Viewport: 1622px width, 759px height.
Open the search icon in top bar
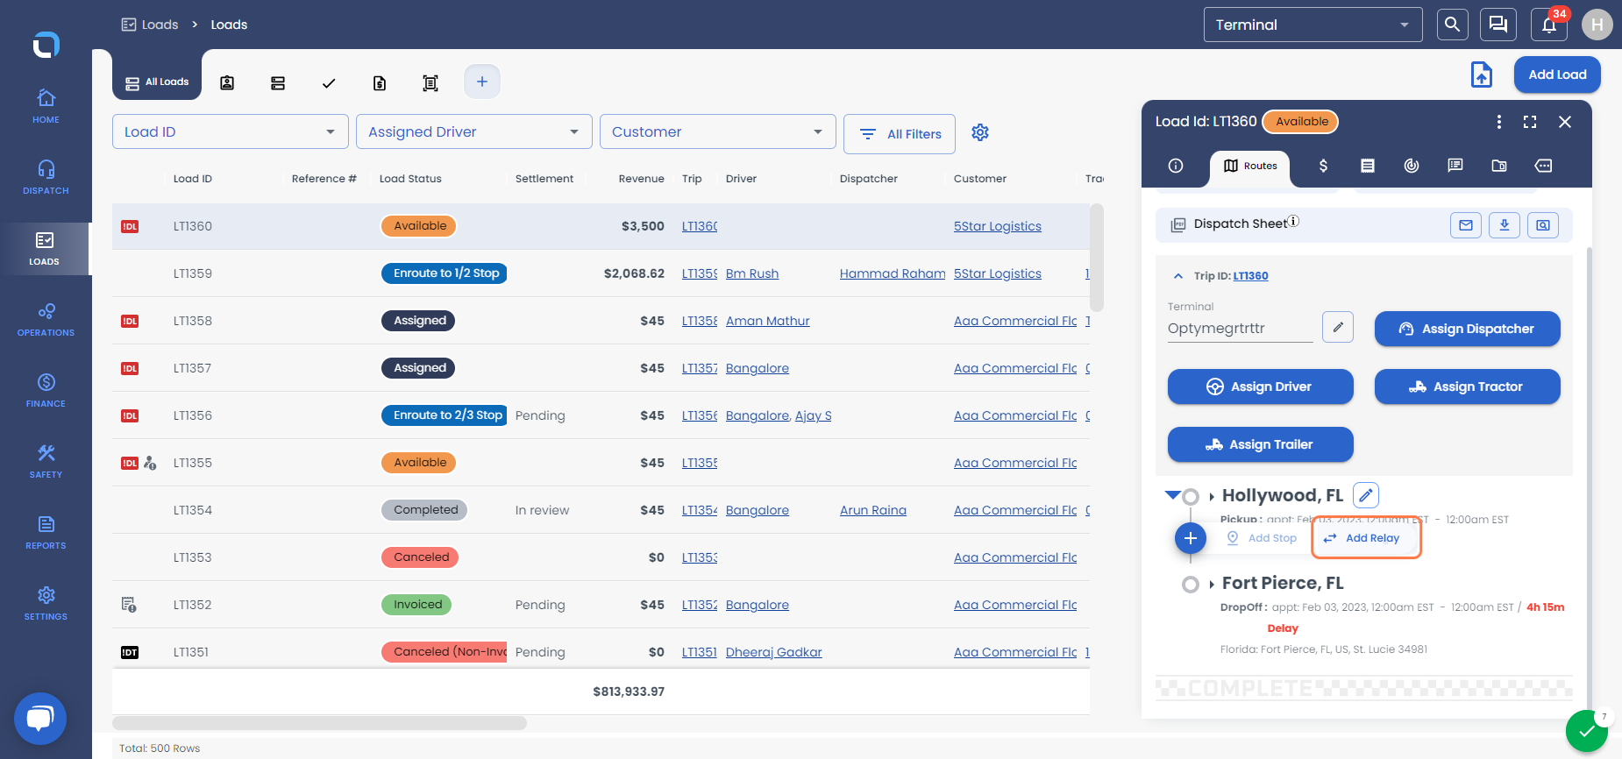coord(1452,25)
